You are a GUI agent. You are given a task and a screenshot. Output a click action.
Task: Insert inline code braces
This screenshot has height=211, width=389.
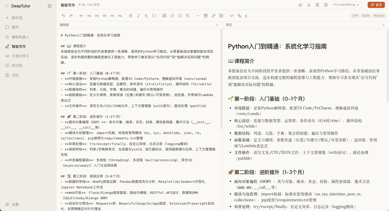154,16
